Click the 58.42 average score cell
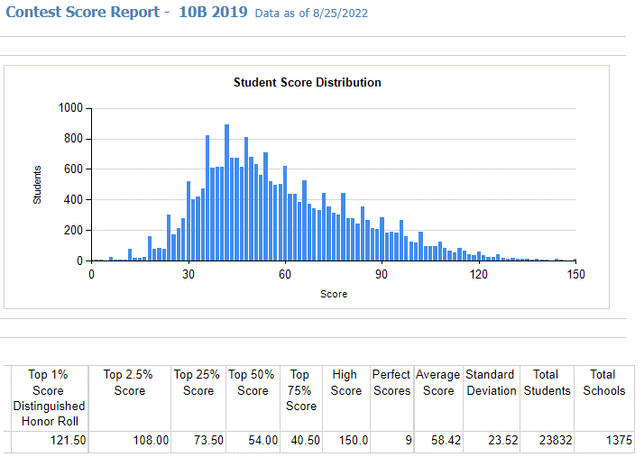The image size is (644, 457). tap(438, 442)
